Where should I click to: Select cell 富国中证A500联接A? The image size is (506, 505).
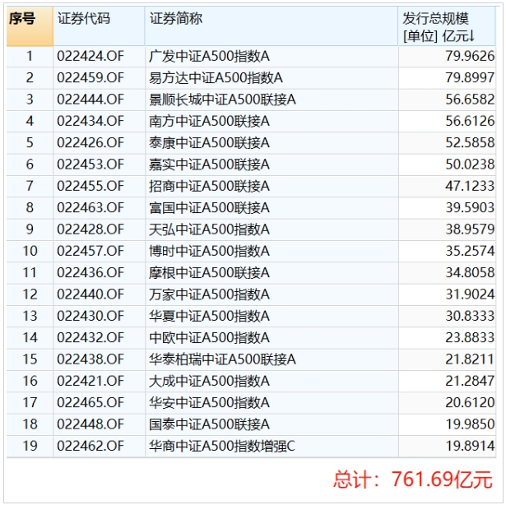(272, 208)
